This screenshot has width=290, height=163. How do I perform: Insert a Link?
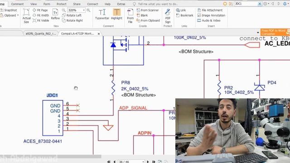tap(181, 10)
